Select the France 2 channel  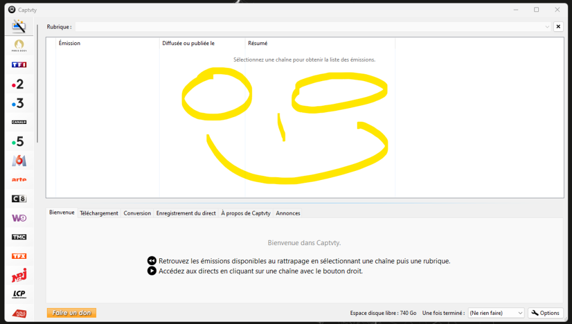pos(18,84)
